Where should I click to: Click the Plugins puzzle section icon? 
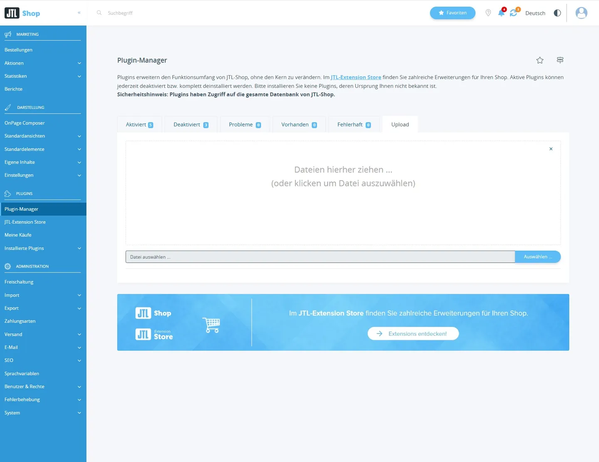click(x=8, y=194)
